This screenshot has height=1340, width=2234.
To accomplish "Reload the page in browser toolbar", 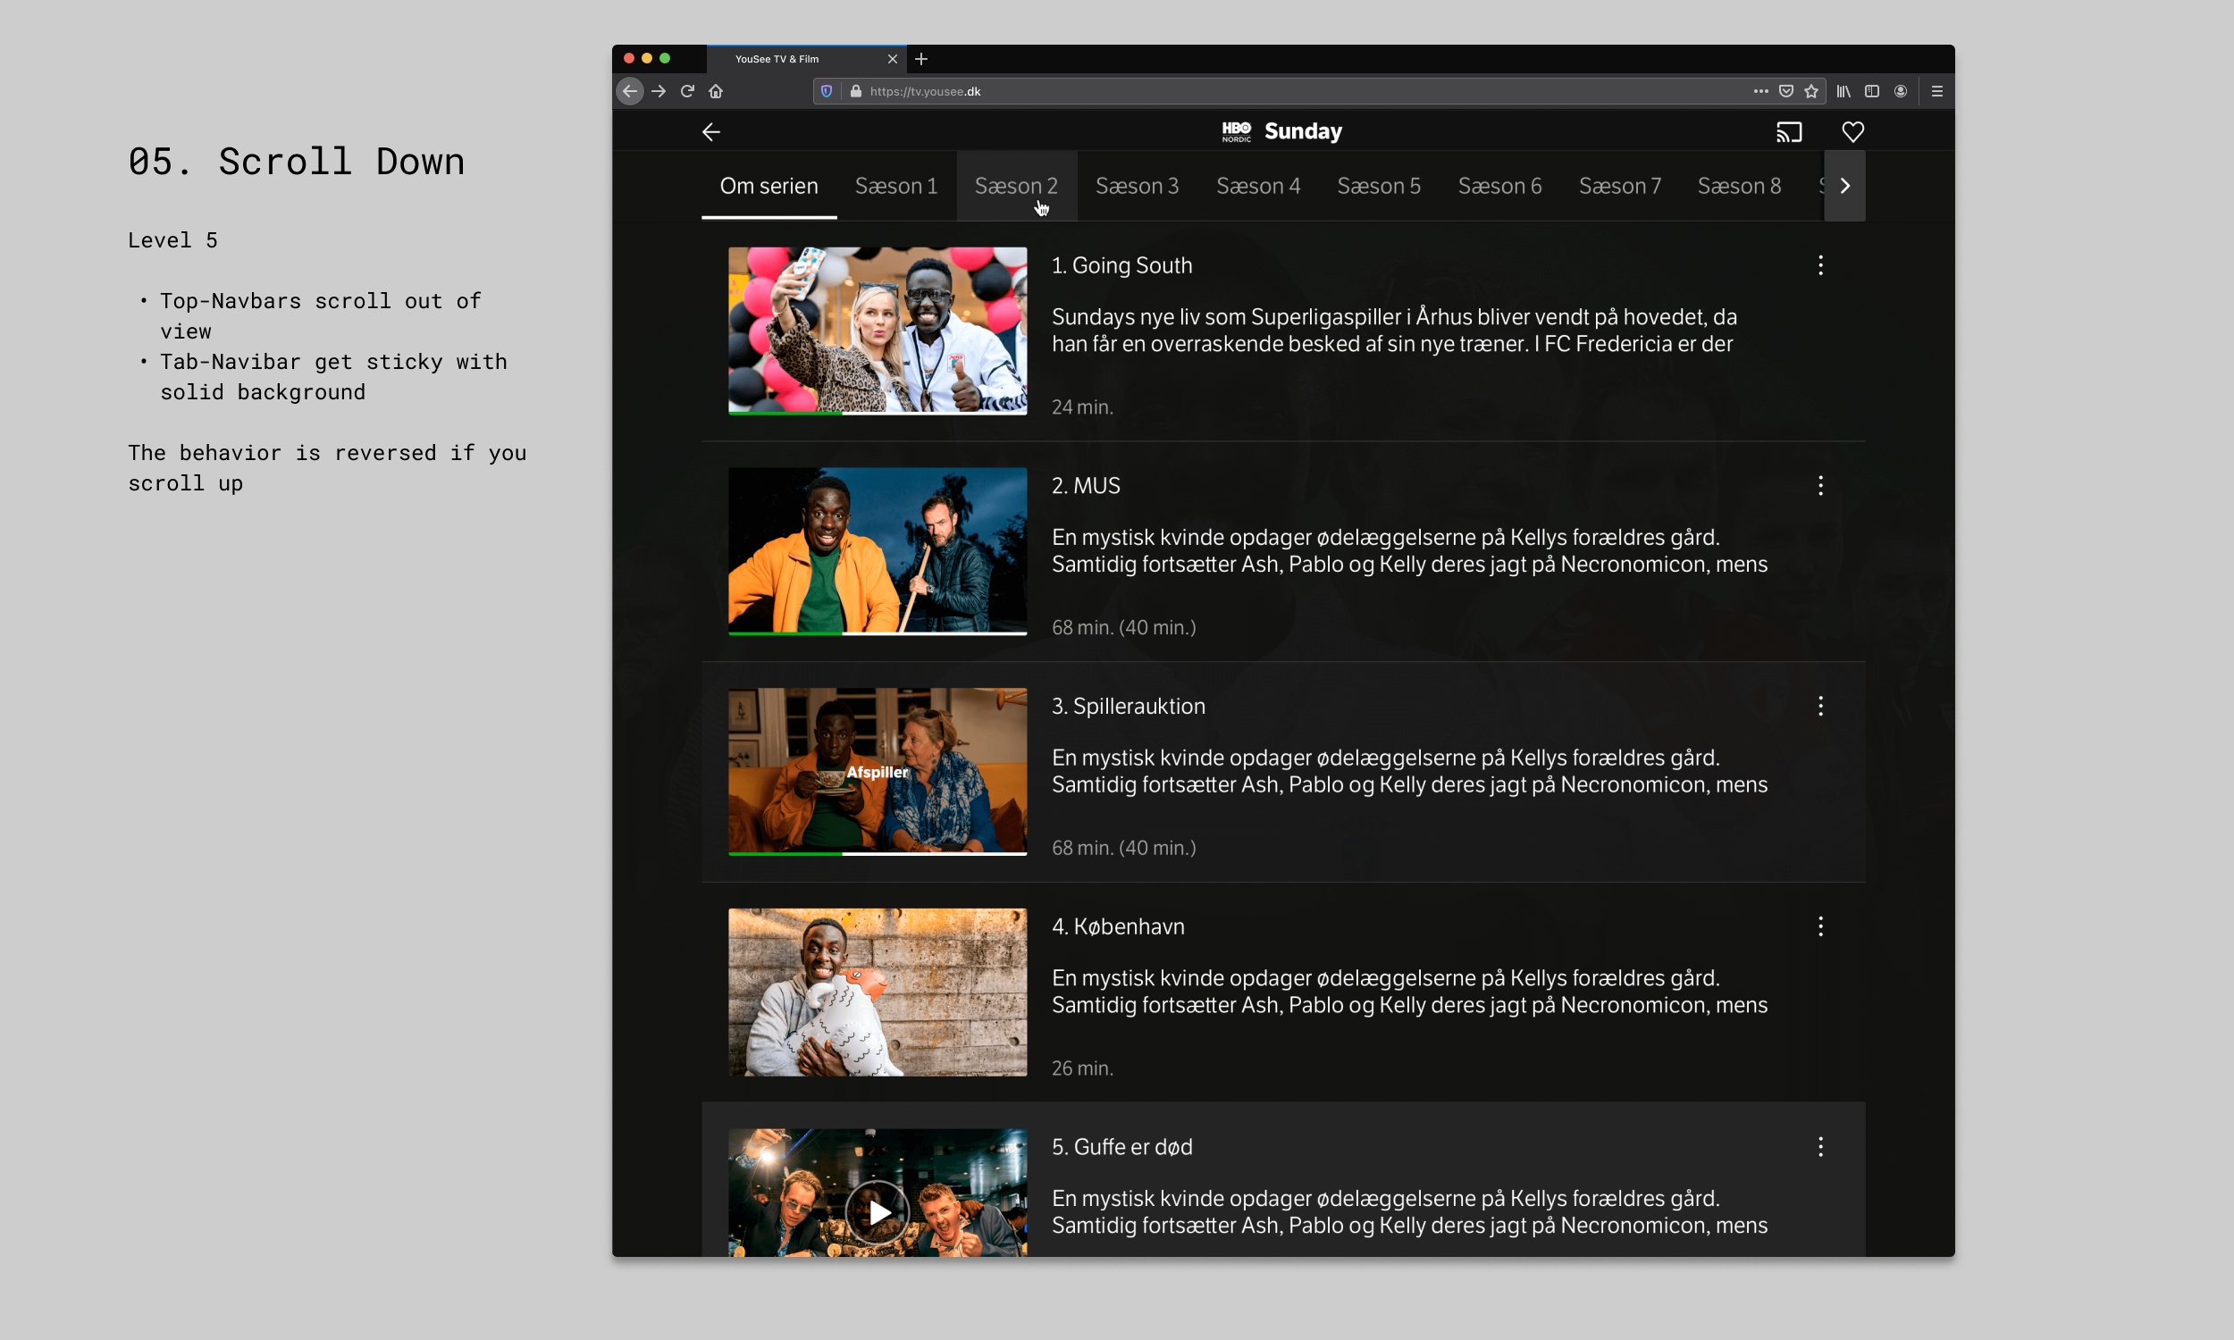I will 687,91.
